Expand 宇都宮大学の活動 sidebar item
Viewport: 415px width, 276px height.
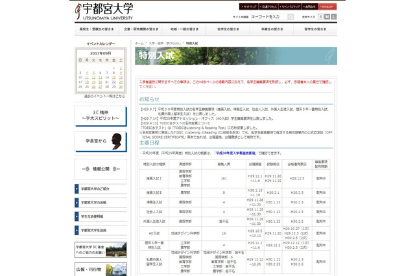pos(101,203)
